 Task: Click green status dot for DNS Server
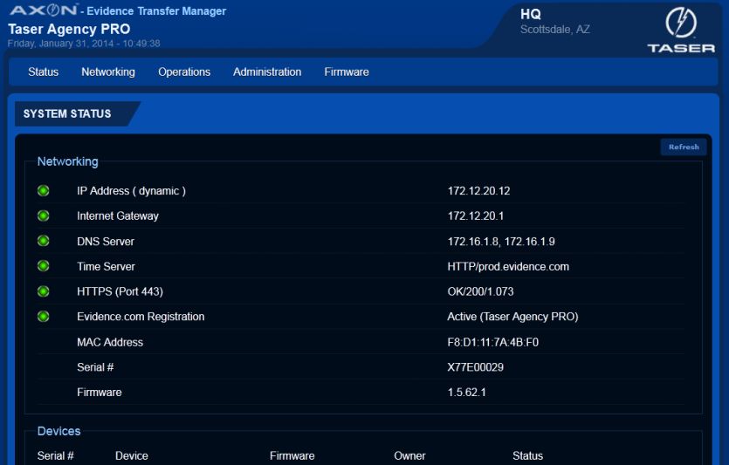[44, 241]
